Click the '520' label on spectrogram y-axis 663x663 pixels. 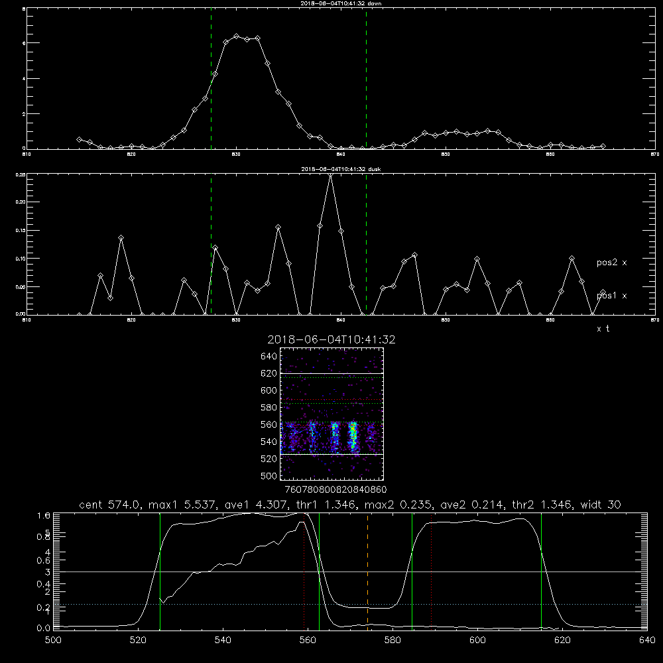[269, 459]
